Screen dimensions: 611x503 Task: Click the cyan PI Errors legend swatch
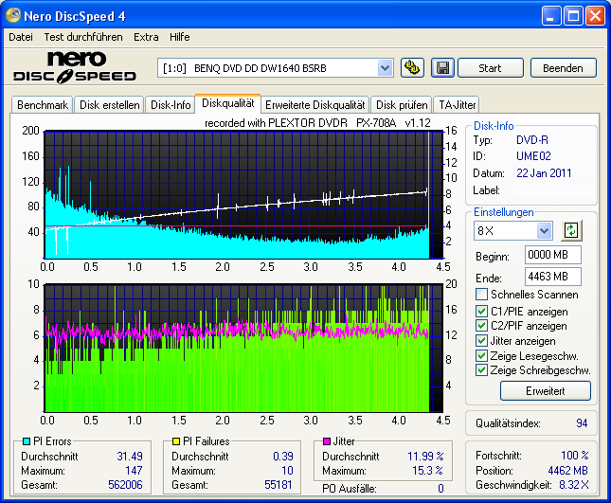tap(27, 441)
